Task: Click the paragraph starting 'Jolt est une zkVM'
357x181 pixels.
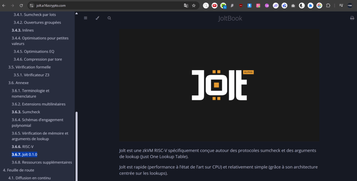Action: (x=218, y=154)
